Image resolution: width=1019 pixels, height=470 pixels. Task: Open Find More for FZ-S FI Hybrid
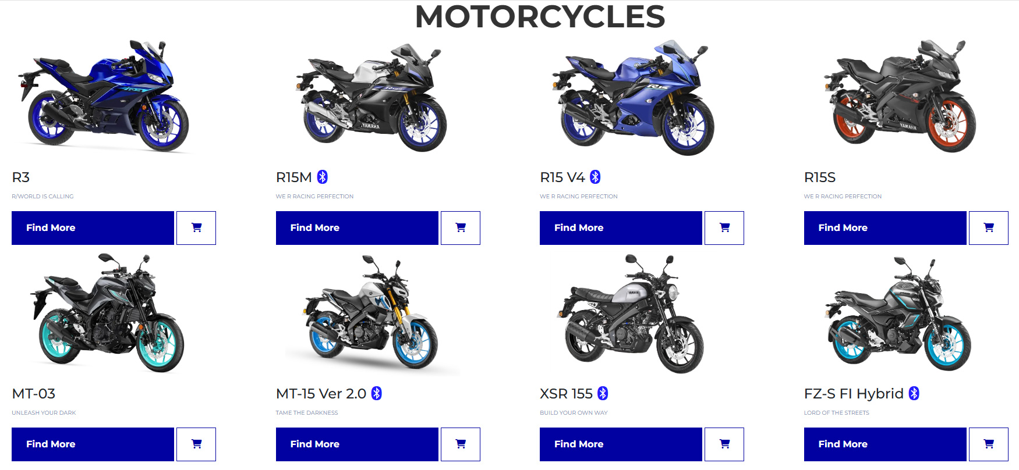[x=885, y=444]
